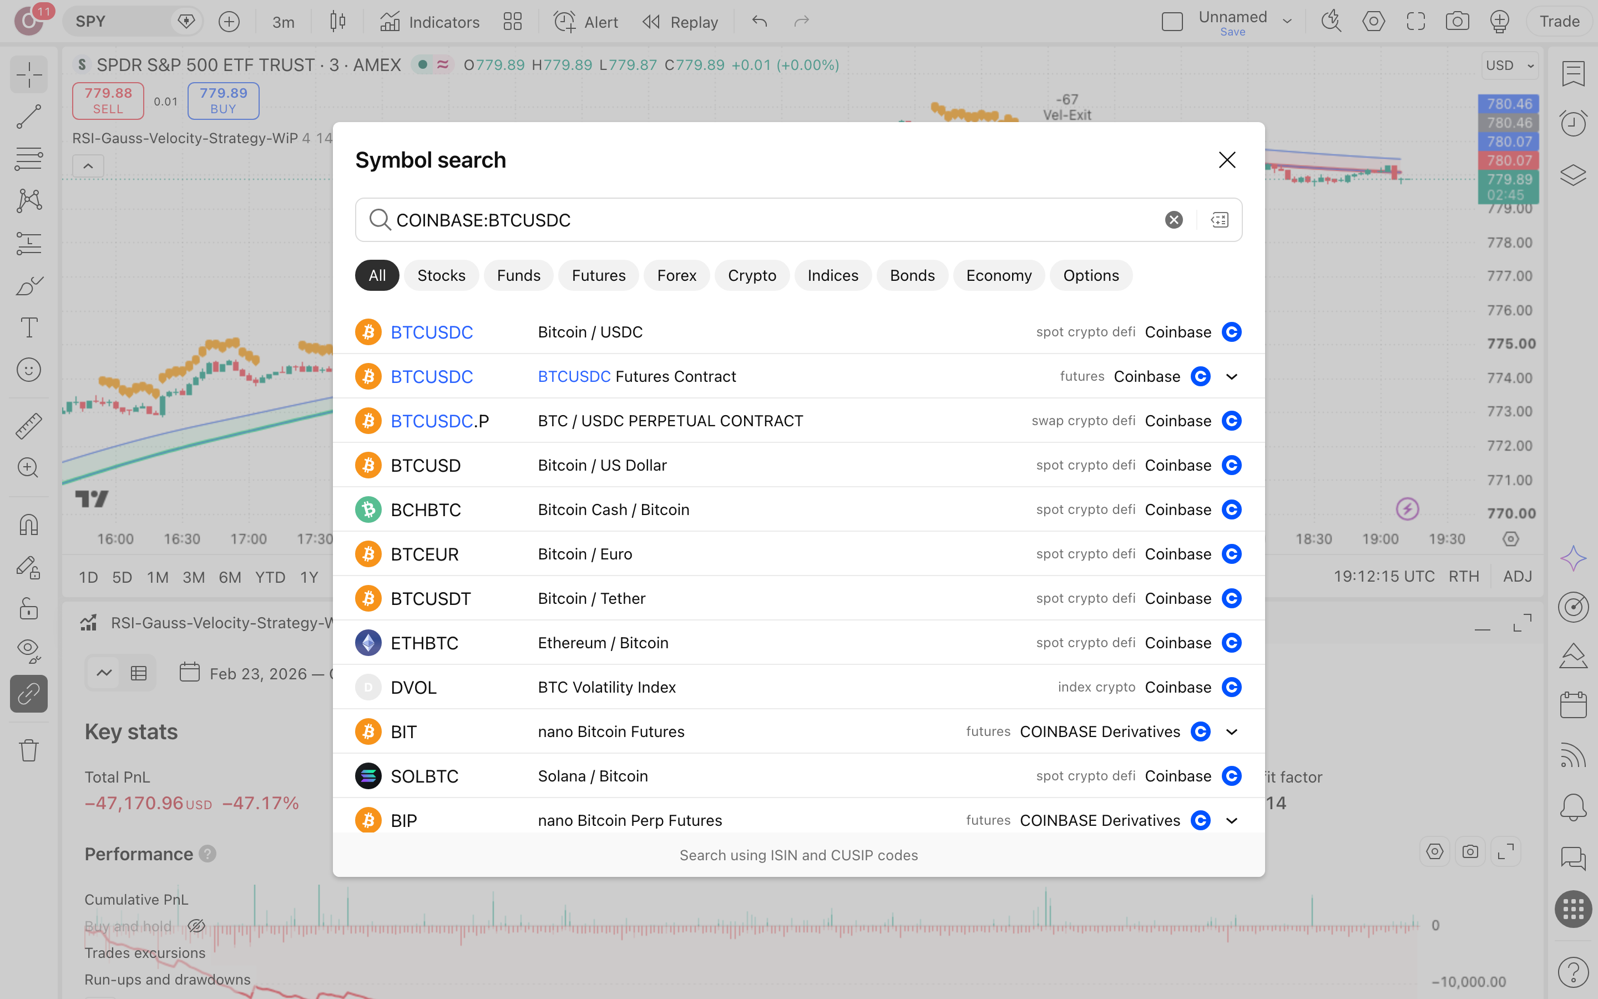Select the crosshair cursor tool
Screen dimensions: 1598x999
tap(29, 75)
